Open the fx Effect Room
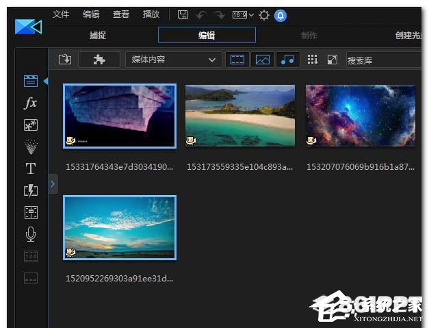The width and height of the screenshot is (429, 328). tap(31, 103)
